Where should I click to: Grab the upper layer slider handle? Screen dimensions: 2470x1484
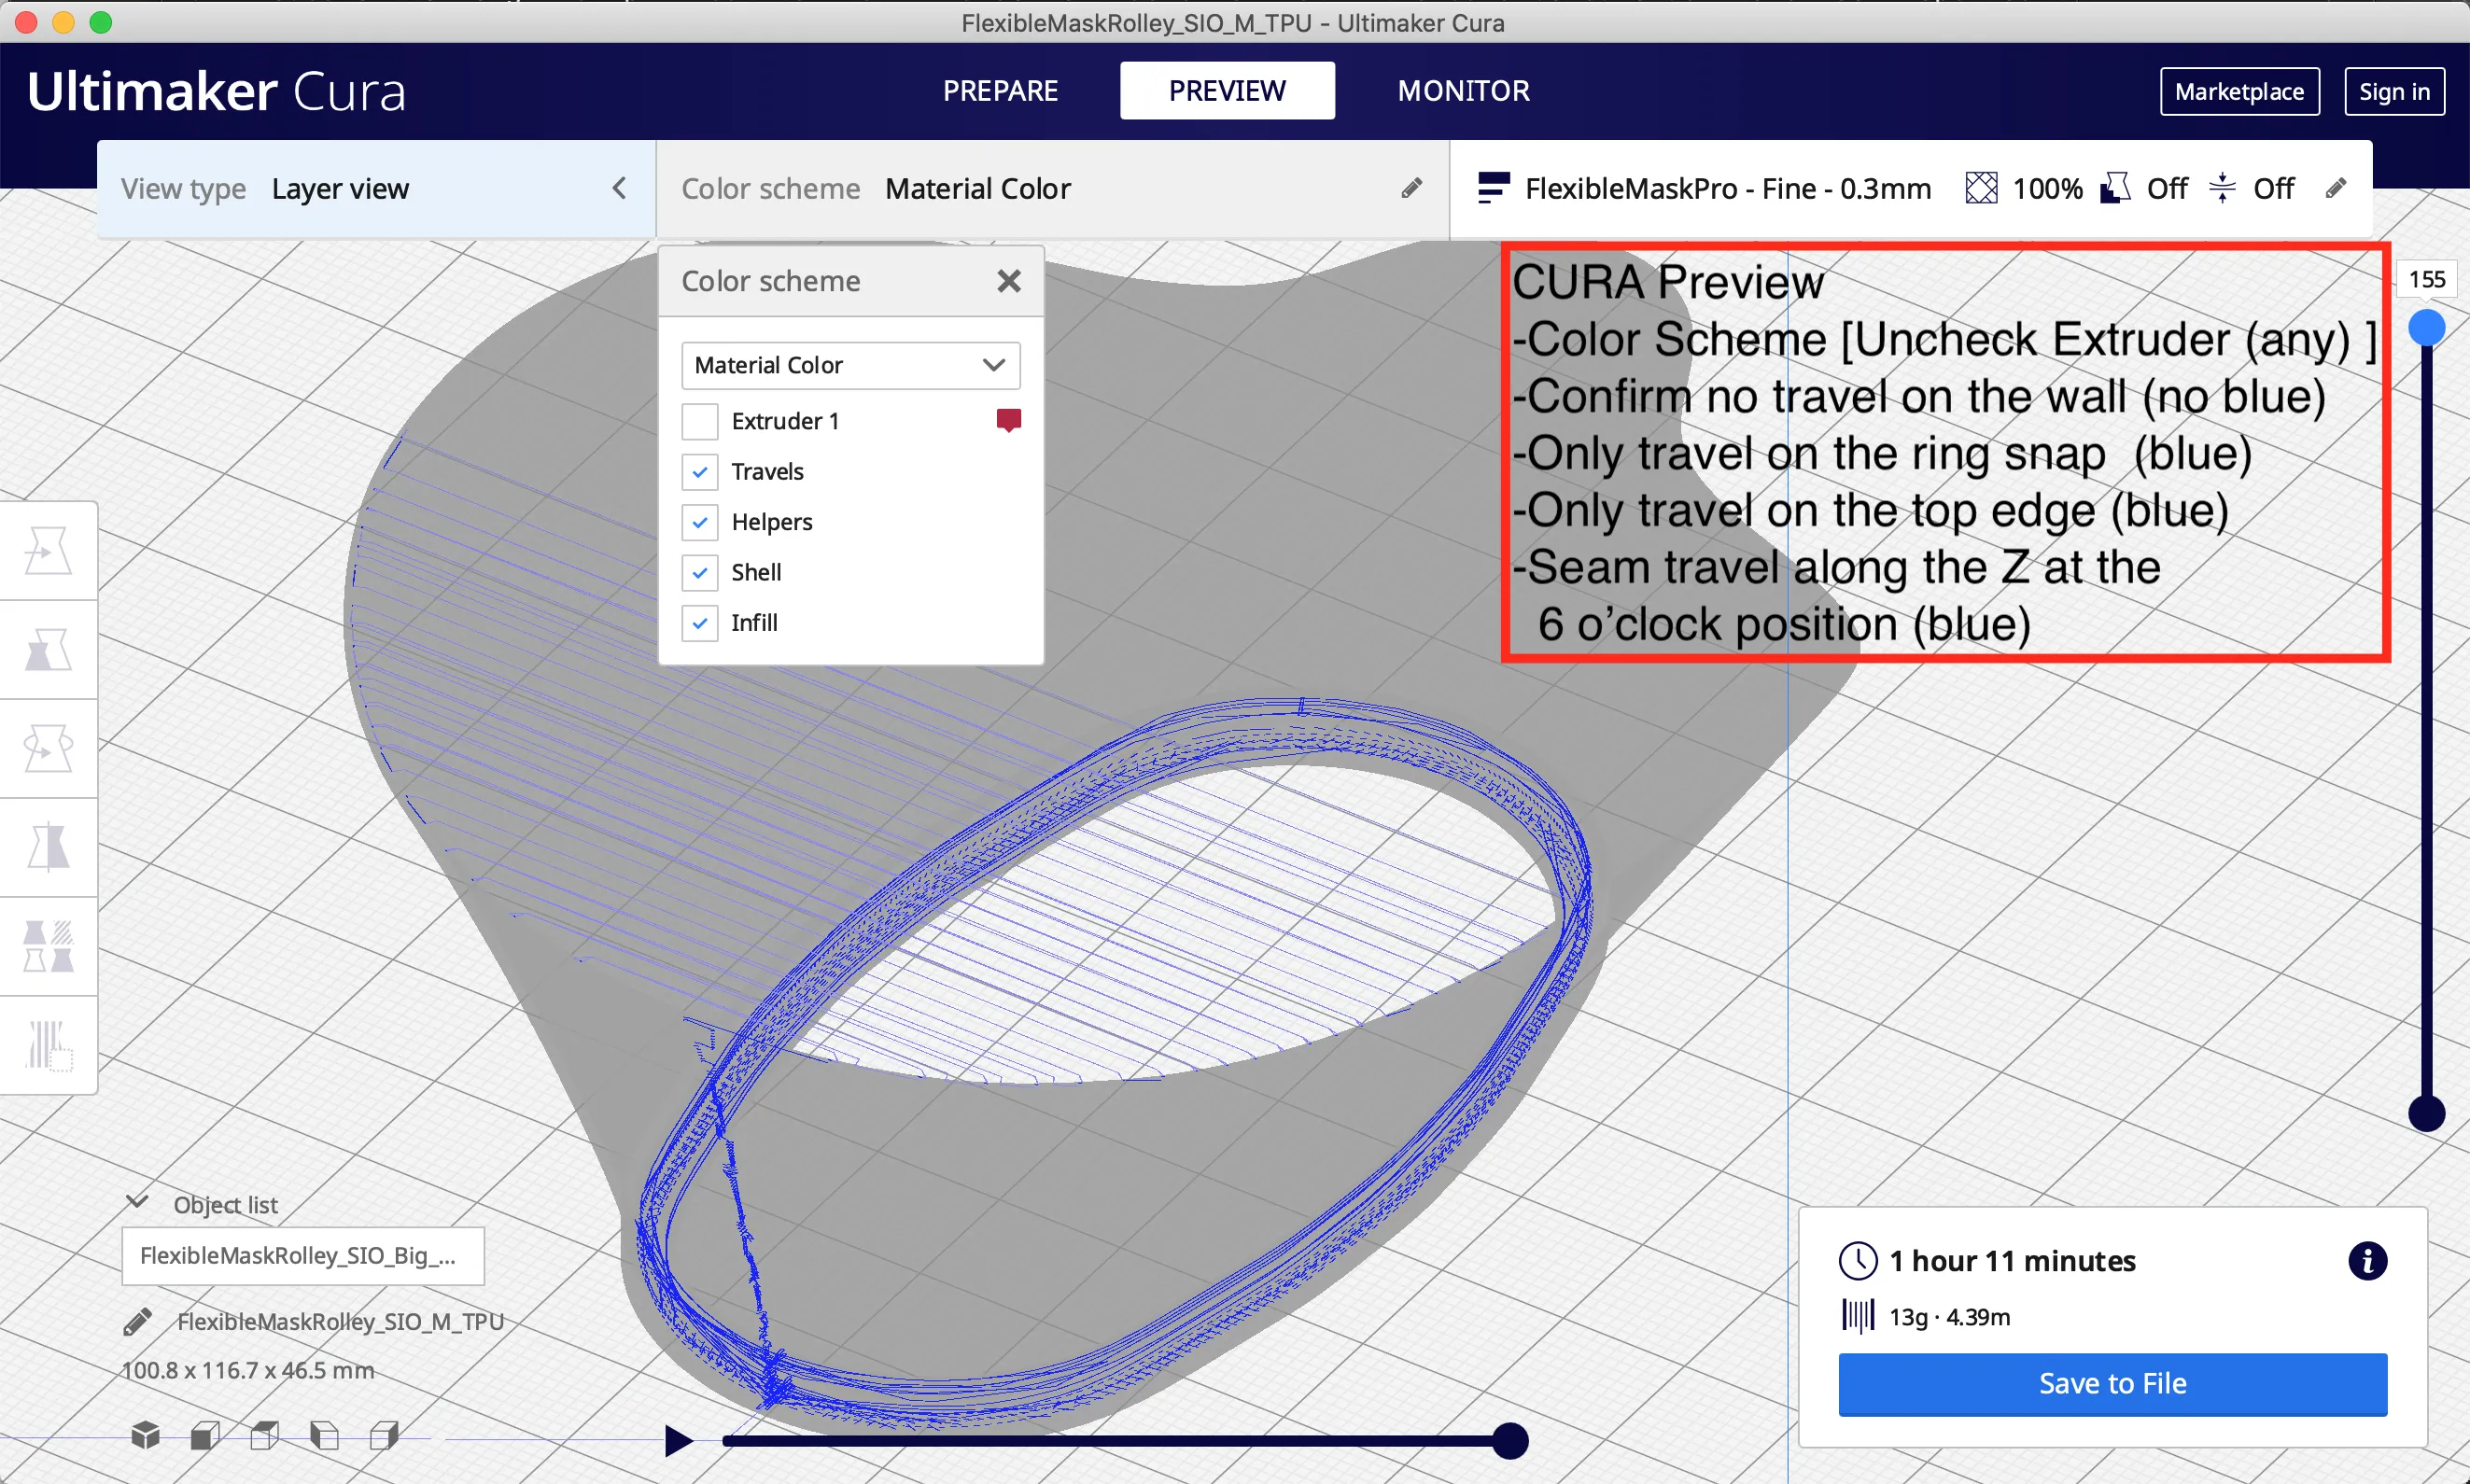[x=2426, y=328]
